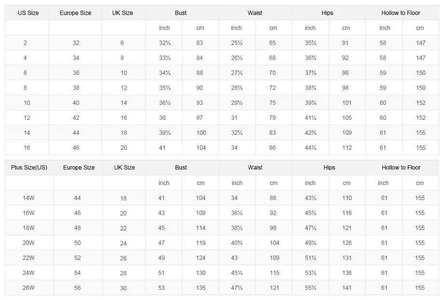
Task: Select the "Hollow to Floor" header in top table
Action: click(x=401, y=13)
